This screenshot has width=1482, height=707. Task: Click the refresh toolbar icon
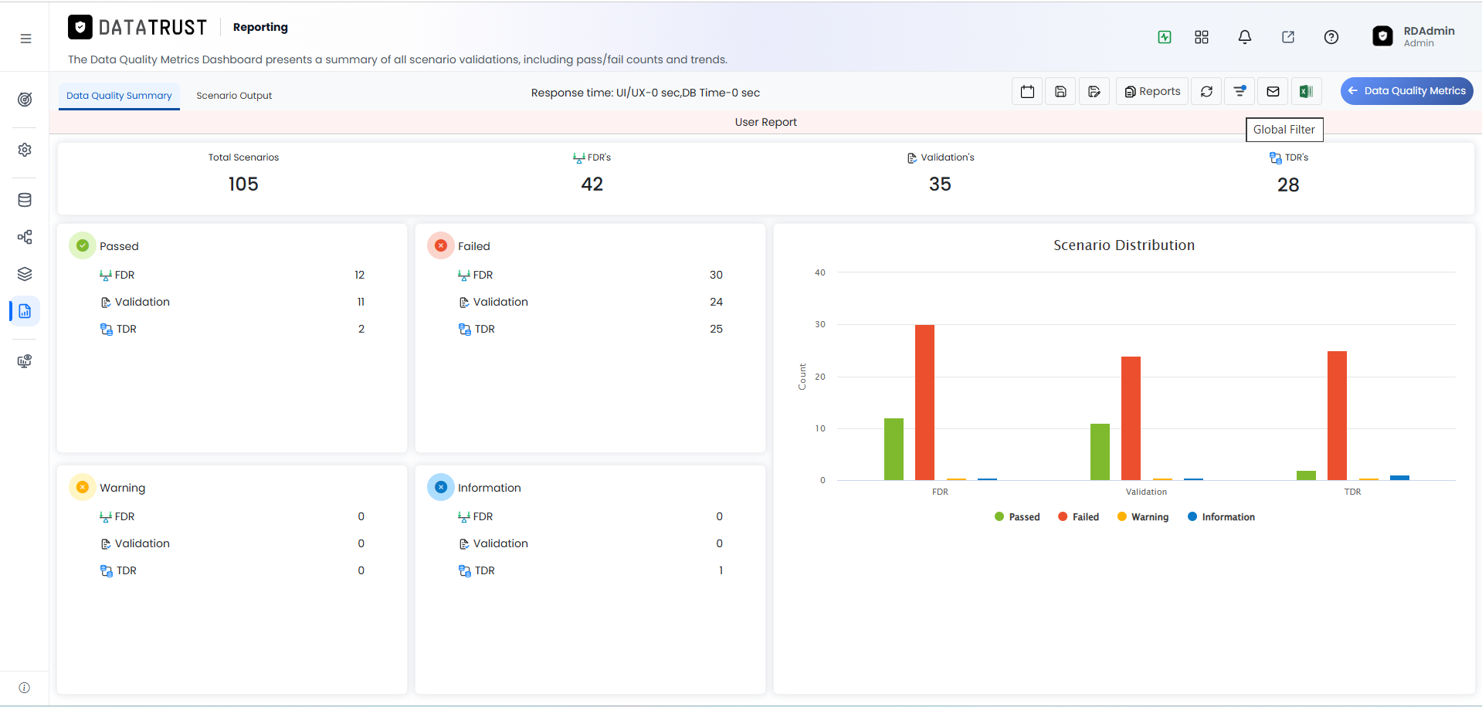click(x=1206, y=91)
